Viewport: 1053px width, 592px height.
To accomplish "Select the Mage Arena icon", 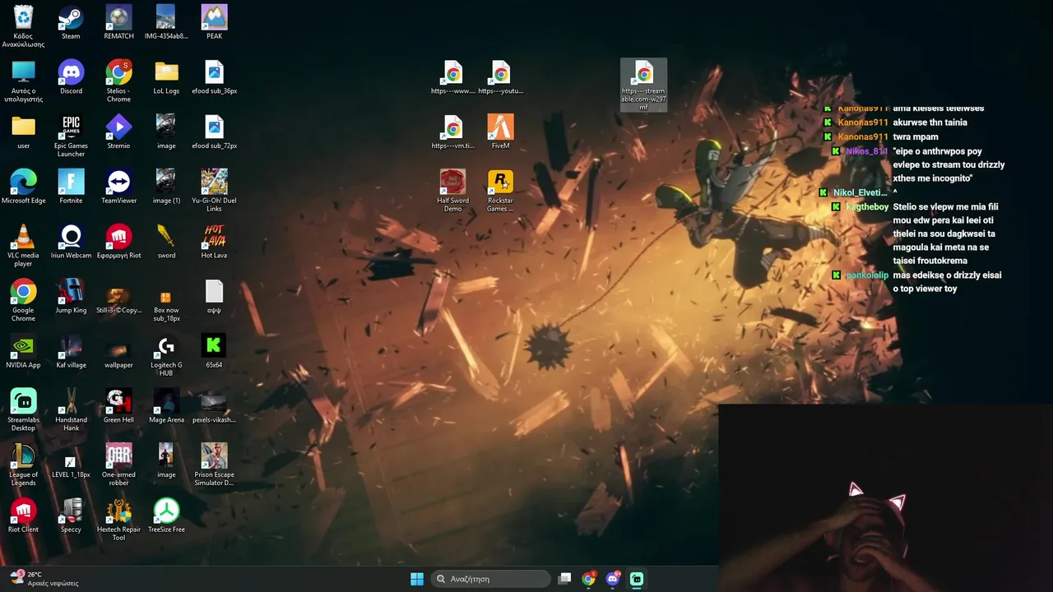I will tap(166, 406).
